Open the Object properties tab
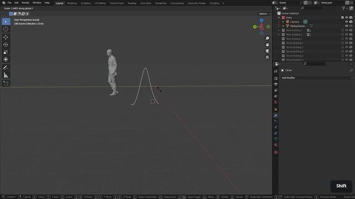 (x=276, y=109)
